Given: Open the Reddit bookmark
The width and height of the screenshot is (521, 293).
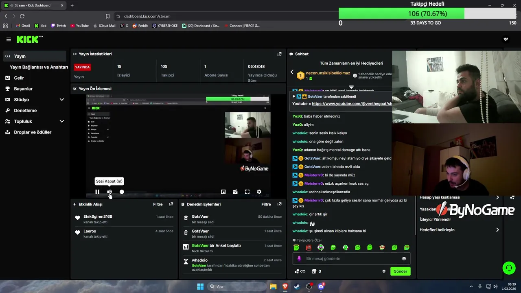Looking at the screenshot, I should [140, 26].
